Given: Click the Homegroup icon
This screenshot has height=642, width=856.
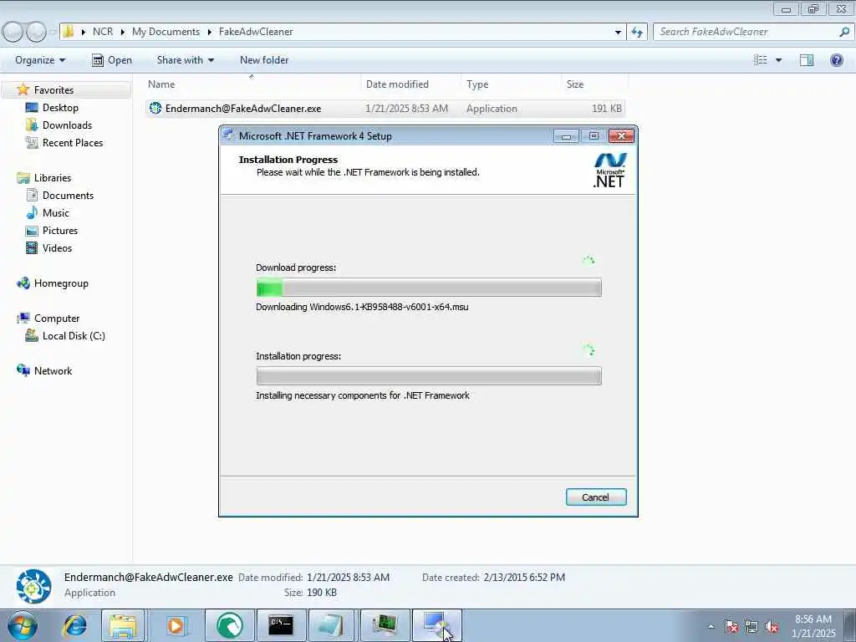Looking at the screenshot, I should pyautogui.click(x=23, y=283).
